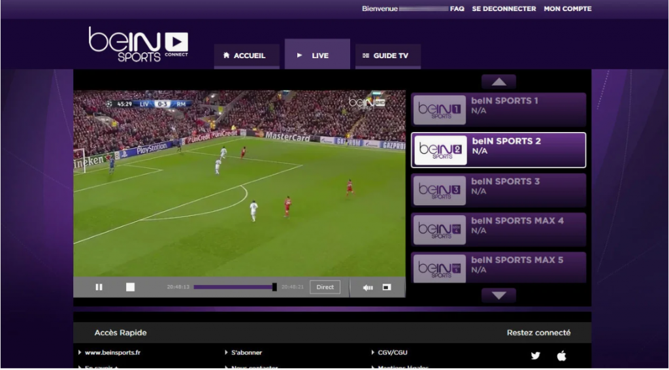Viewport: 669px width, 370px height.
Task: Click the home icon on ACCUEIL
Action: point(226,56)
